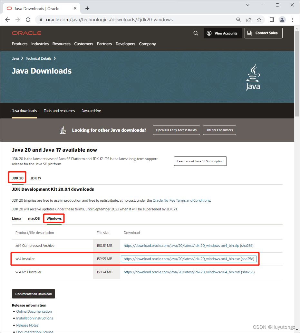The width and height of the screenshot is (300, 333).
Task: Click the 180.81 MB file size cell
Action: click(106, 246)
